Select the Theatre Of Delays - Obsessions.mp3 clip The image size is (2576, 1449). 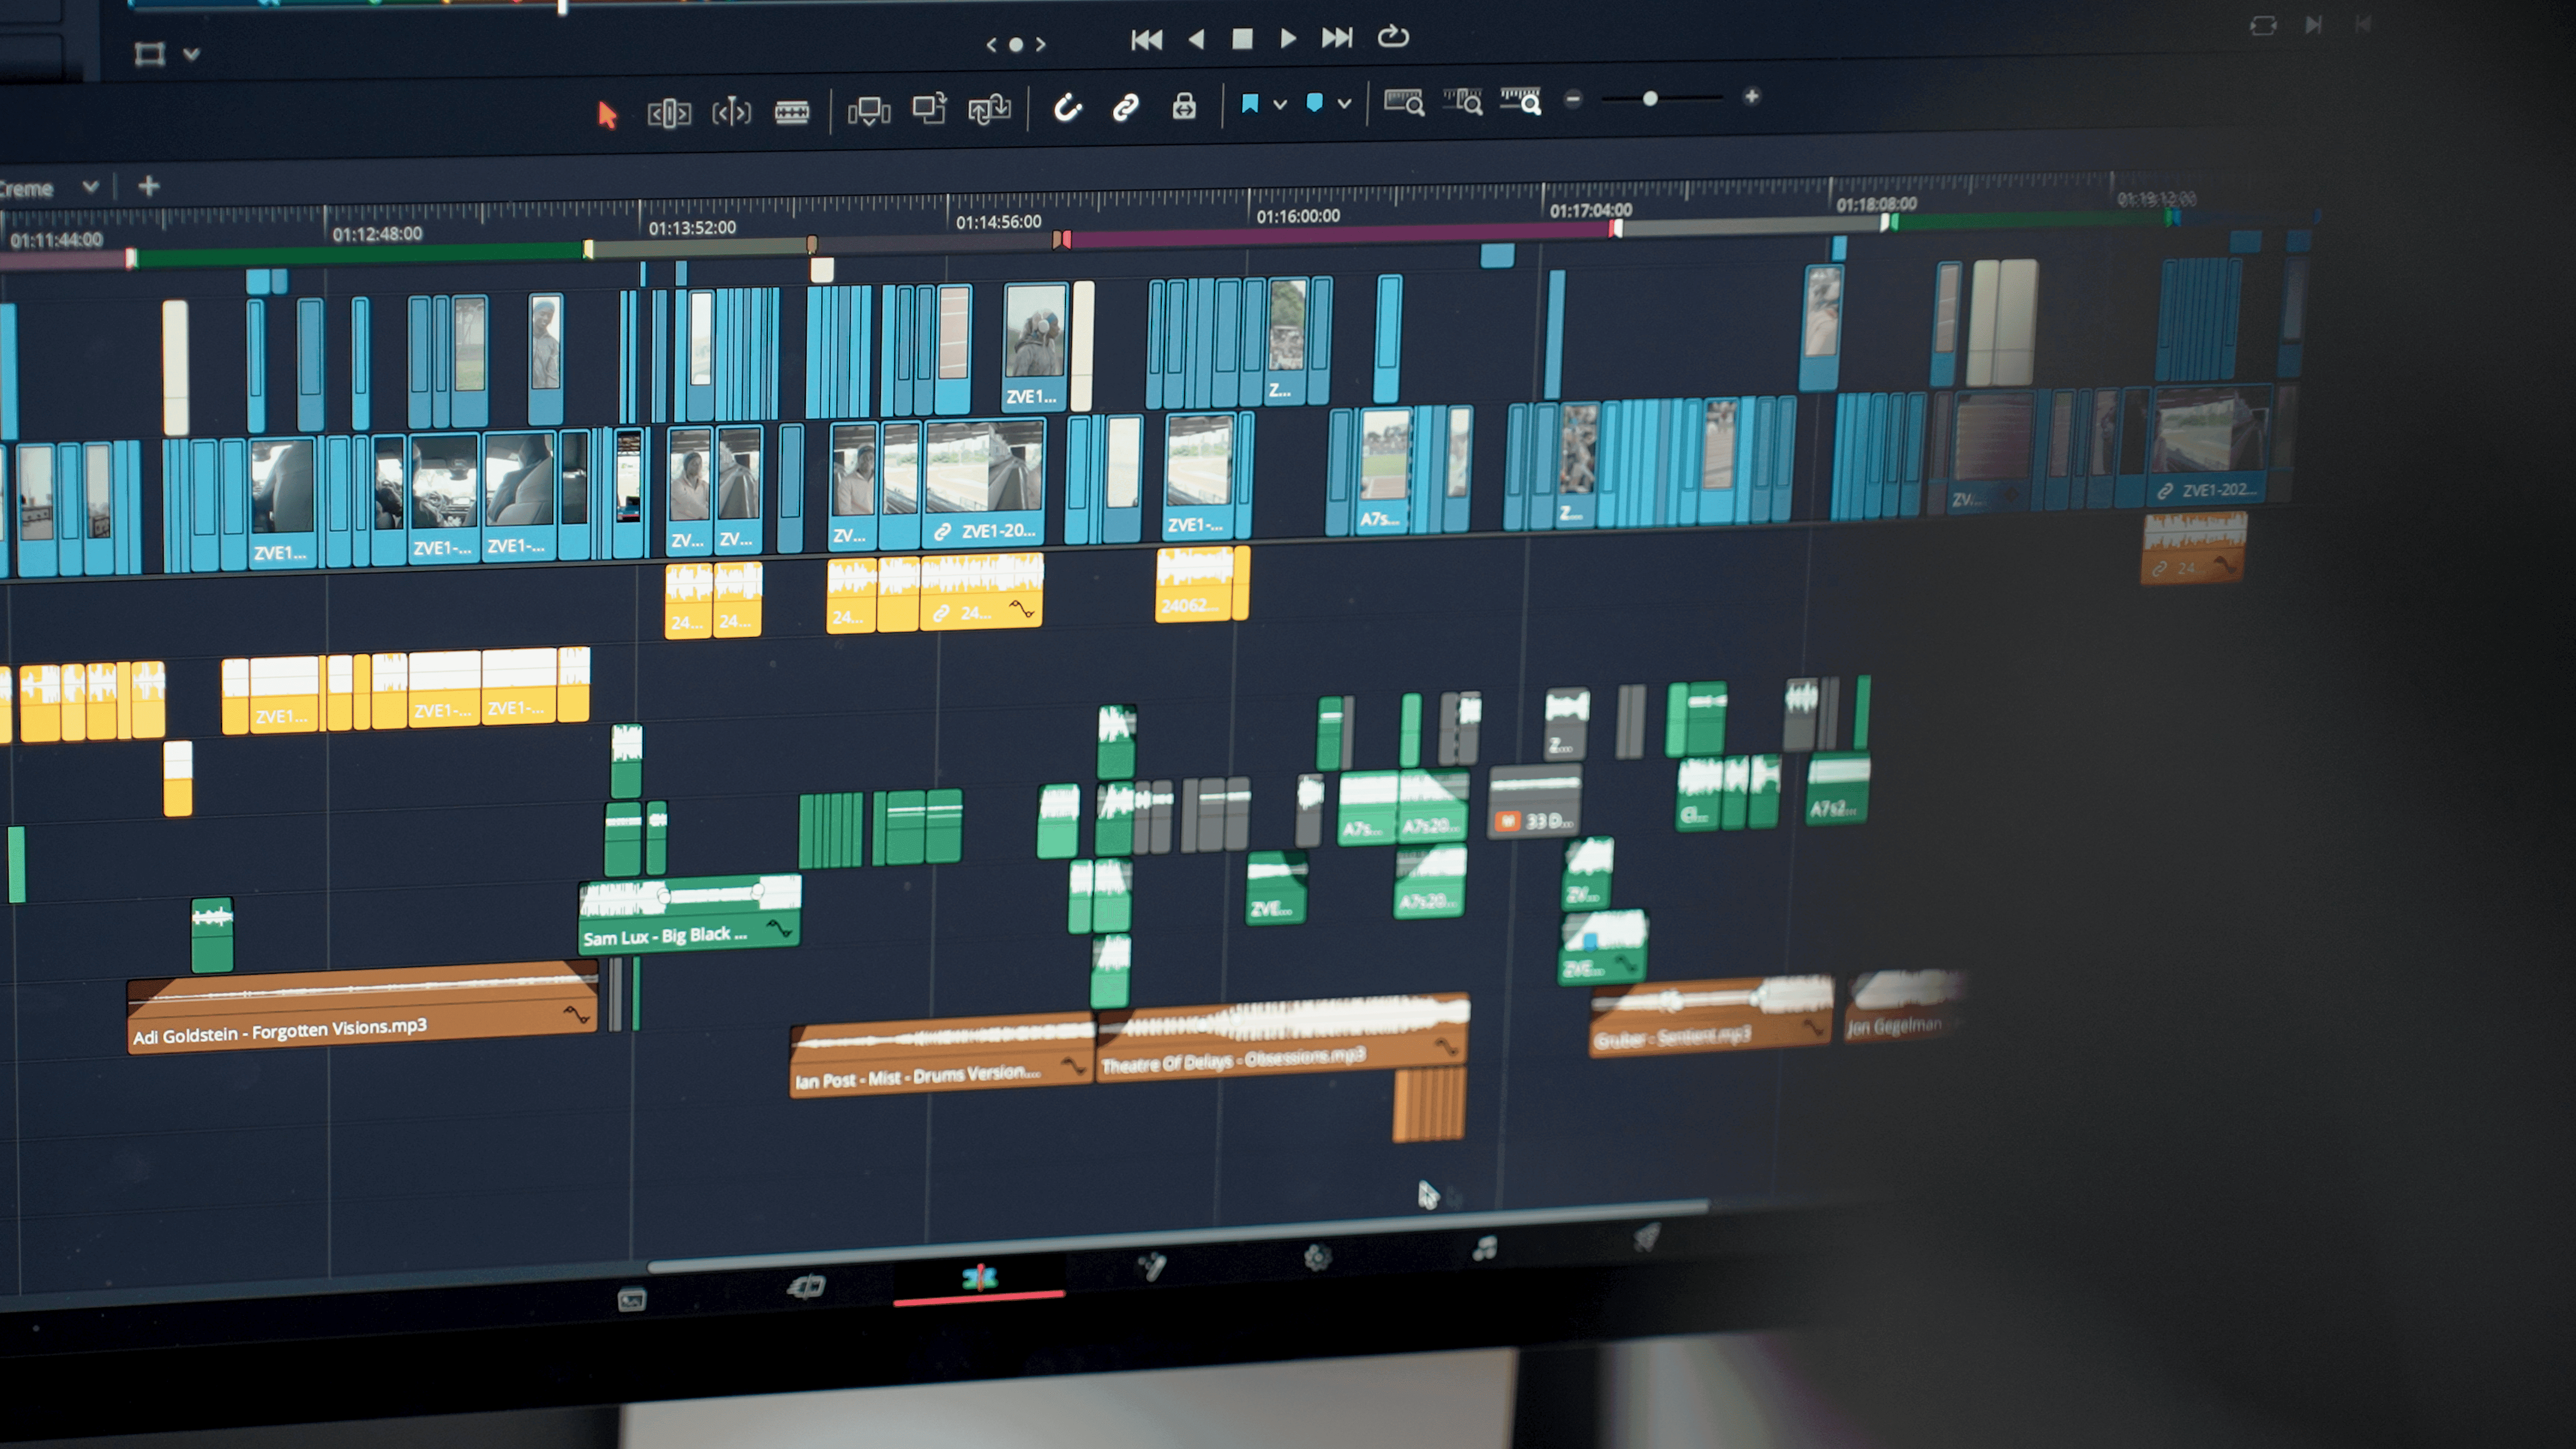click(1282, 1039)
